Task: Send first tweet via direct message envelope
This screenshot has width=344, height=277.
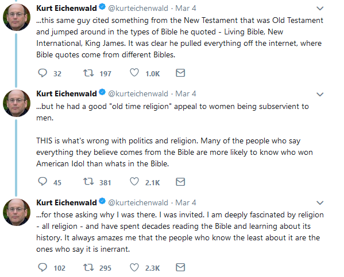Action: point(180,73)
